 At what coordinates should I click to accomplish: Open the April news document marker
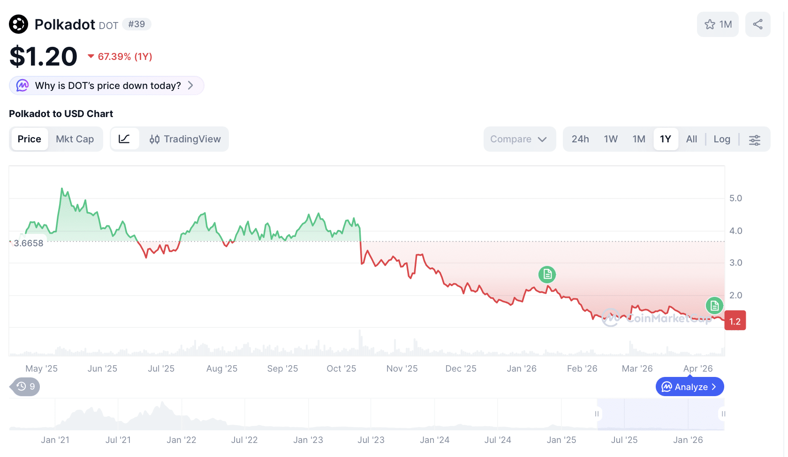click(714, 306)
